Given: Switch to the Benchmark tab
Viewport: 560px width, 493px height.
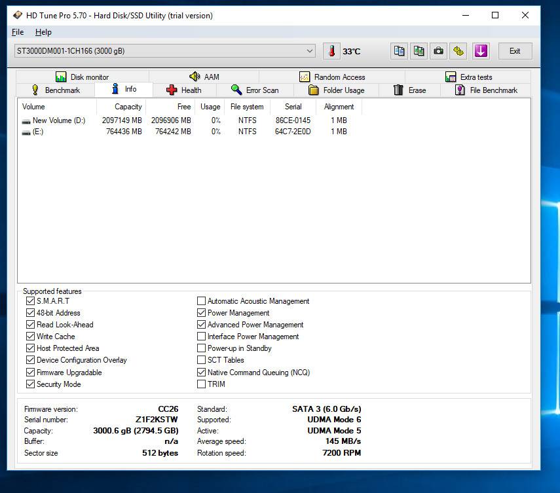Looking at the screenshot, I should tap(56, 90).
